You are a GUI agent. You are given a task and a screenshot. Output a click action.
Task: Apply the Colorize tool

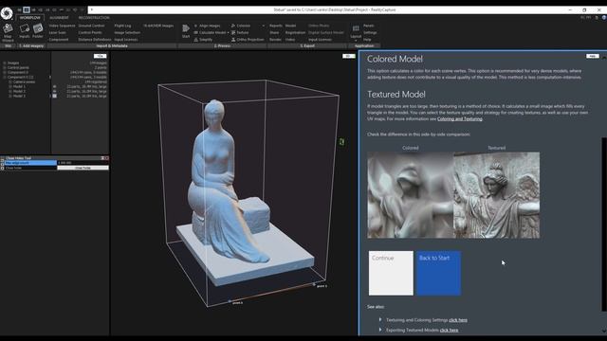coord(241,26)
